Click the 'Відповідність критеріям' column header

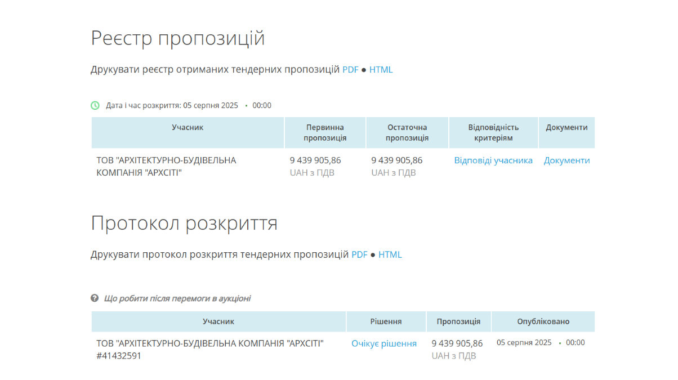coord(493,133)
